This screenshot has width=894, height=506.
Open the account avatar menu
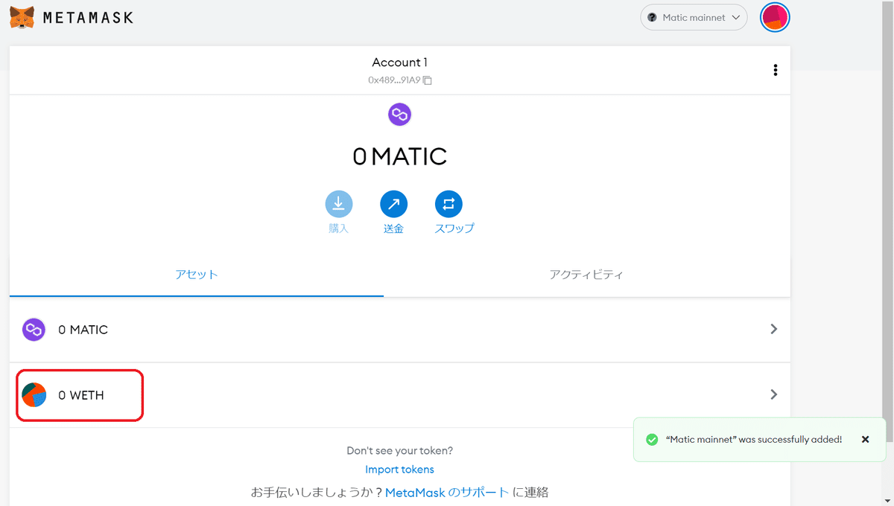click(x=775, y=17)
